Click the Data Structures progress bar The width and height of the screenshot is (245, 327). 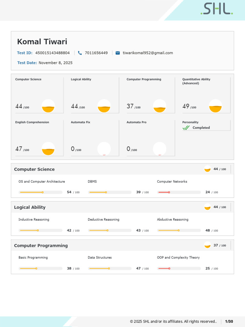click(110, 268)
